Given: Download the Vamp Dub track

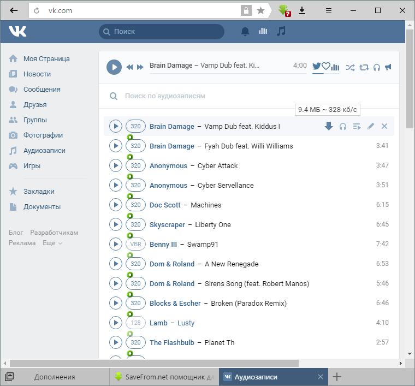Looking at the screenshot, I should 329,126.
